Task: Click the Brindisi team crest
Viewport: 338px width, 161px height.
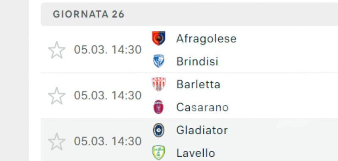Action: [x=159, y=61]
